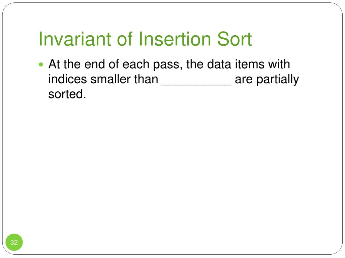Click the word indices in the bullet
The width and height of the screenshot is (345, 258).
(x=67, y=79)
